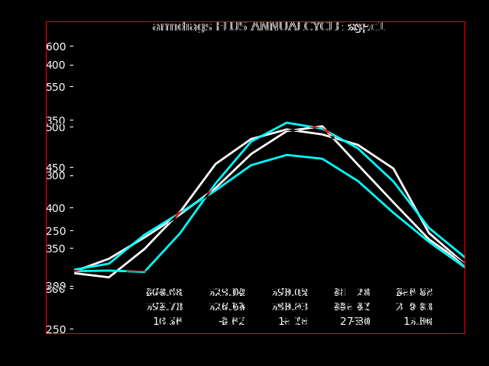Click the 500 axis tick label
The height and width of the screenshot is (366, 489).
tap(56, 127)
